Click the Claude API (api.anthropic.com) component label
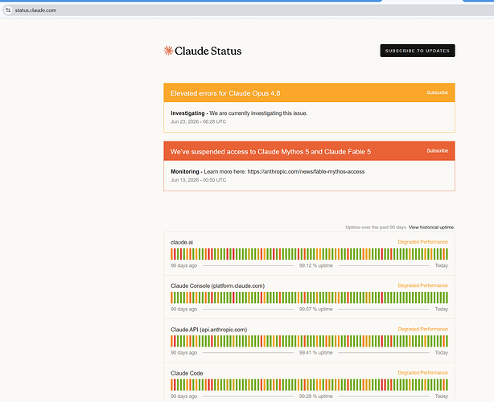 point(209,330)
